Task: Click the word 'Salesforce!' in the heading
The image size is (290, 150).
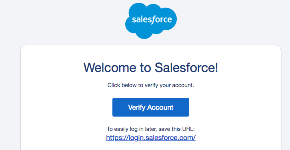Action: coord(186,68)
